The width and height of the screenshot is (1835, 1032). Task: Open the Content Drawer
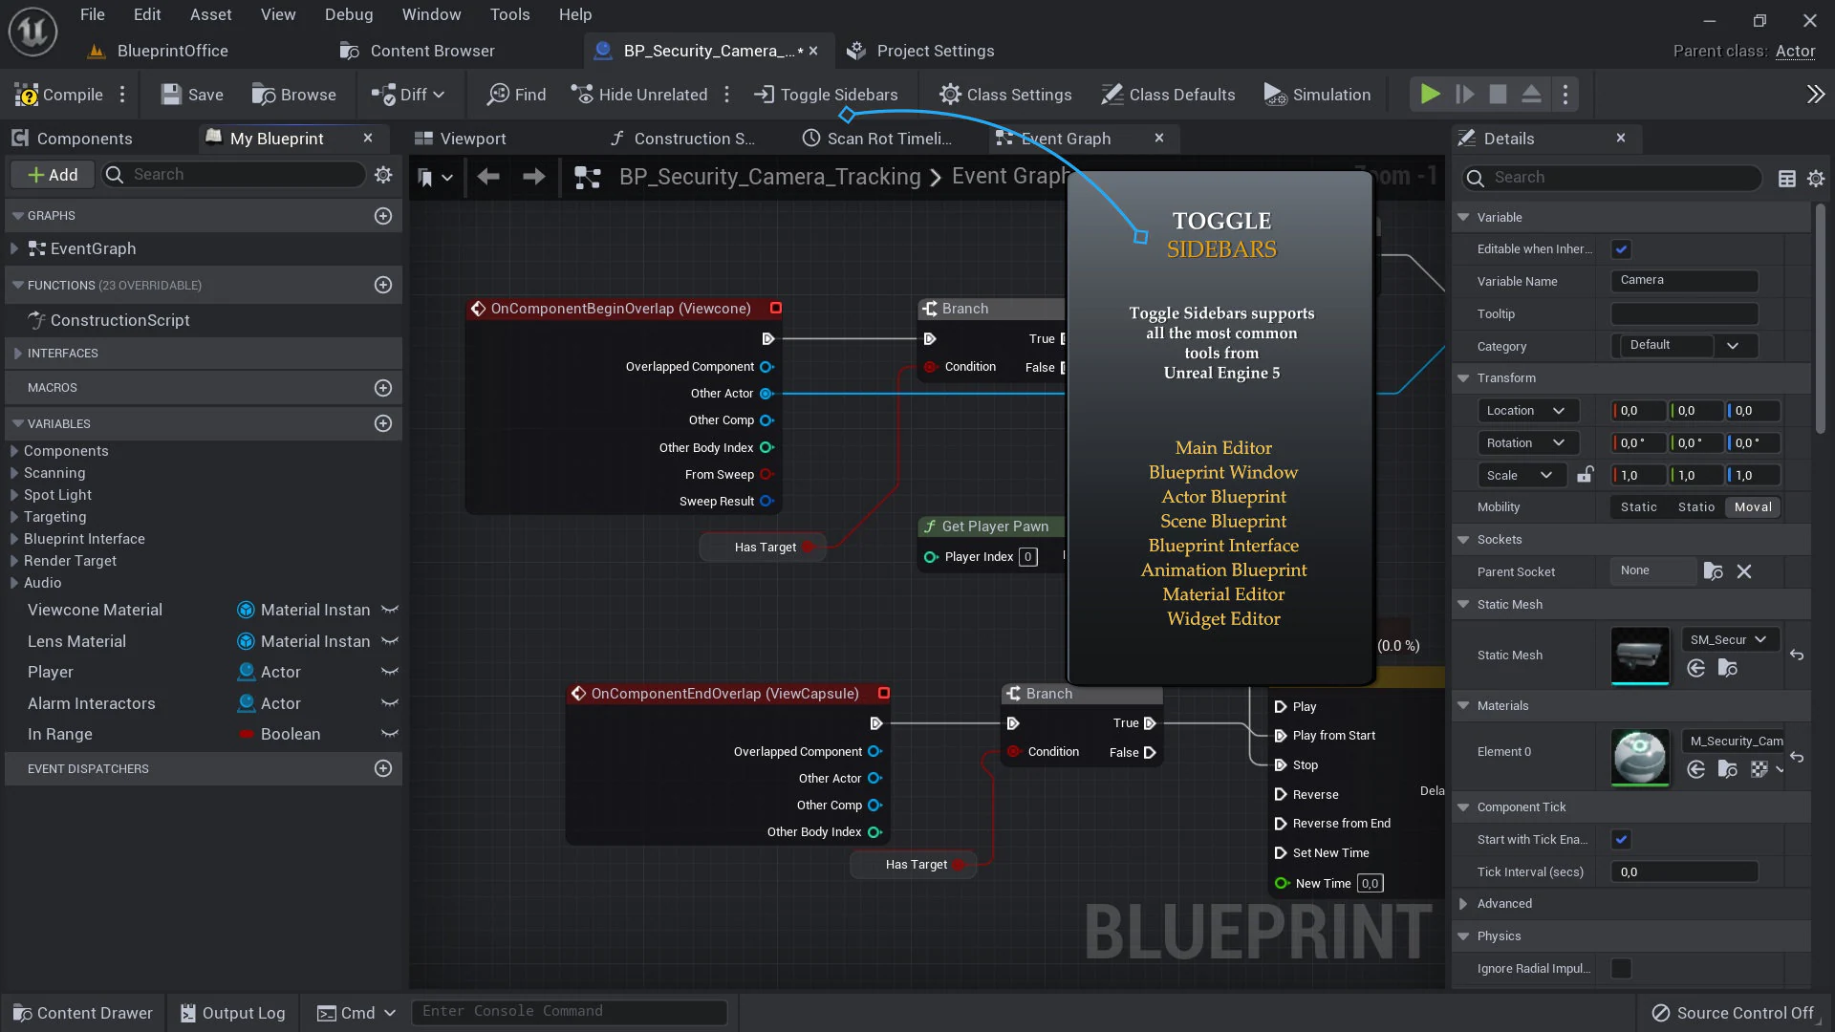click(x=83, y=1013)
